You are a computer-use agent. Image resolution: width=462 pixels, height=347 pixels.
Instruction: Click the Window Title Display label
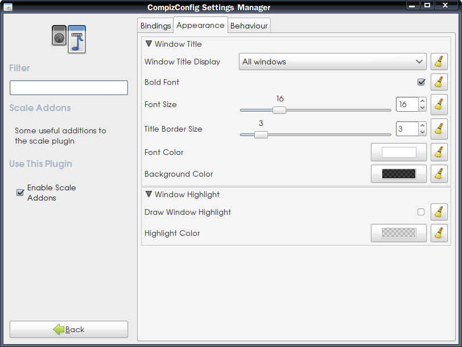point(183,62)
